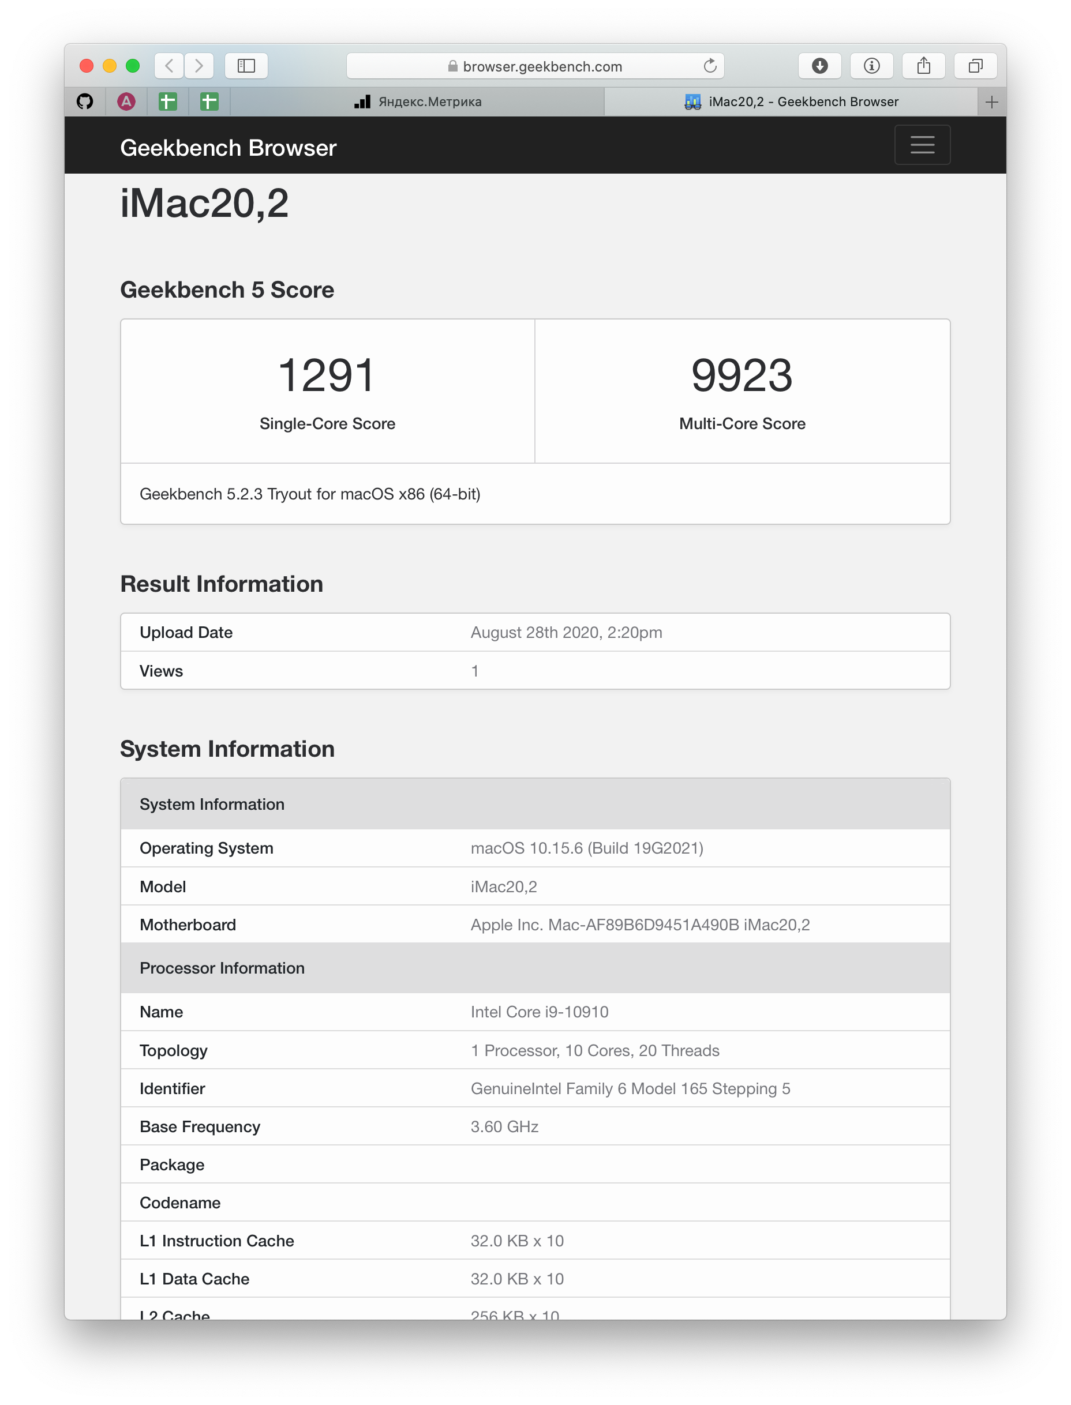Click the Яндекс.Метрика bar chart favicon
The image size is (1071, 1405).
(362, 102)
